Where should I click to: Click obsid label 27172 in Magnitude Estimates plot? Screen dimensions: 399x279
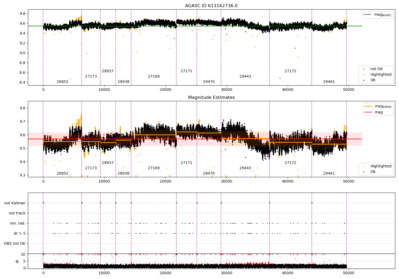[290, 163]
